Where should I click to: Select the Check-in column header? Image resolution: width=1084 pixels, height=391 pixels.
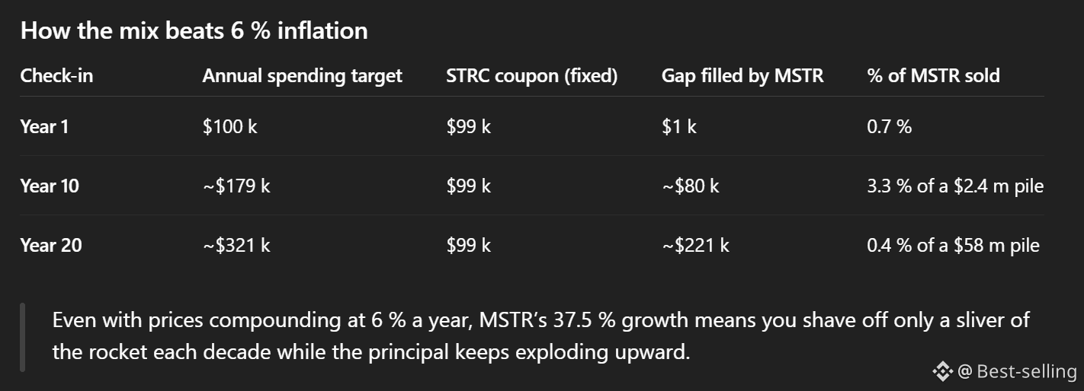pyautogui.click(x=56, y=76)
